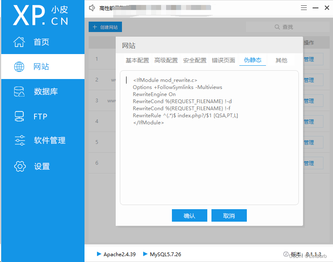Switch to the 其他 tab
333x262 pixels.
click(281, 60)
